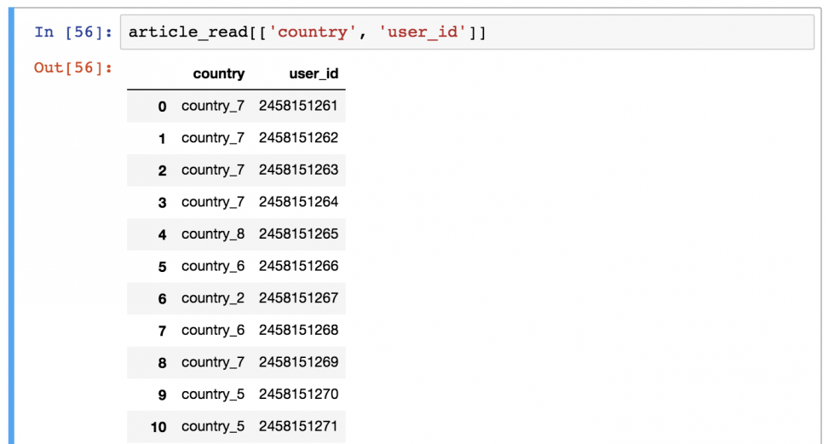Click the In [56] prompt label
This screenshot has height=444, width=829.
(73, 32)
